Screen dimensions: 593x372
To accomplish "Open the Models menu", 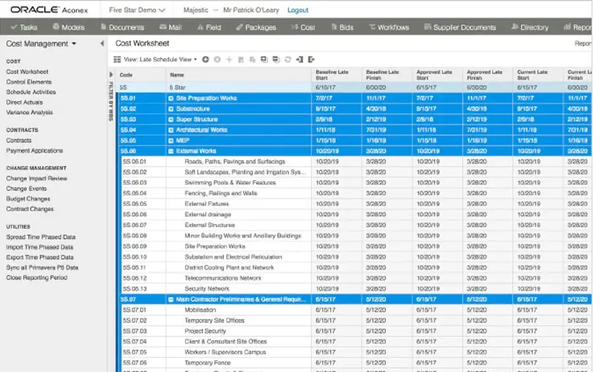I will (69, 27).
